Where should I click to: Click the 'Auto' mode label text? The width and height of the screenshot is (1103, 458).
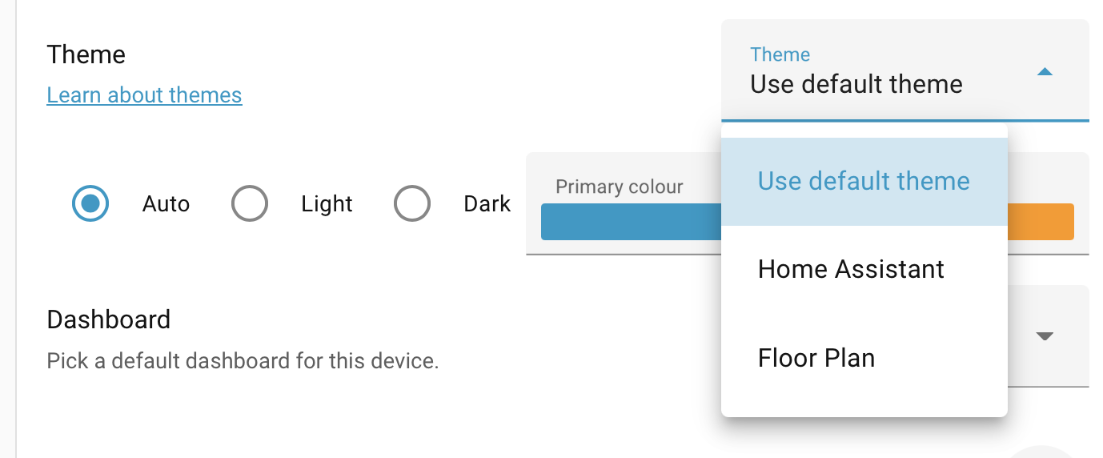point(166,204)
